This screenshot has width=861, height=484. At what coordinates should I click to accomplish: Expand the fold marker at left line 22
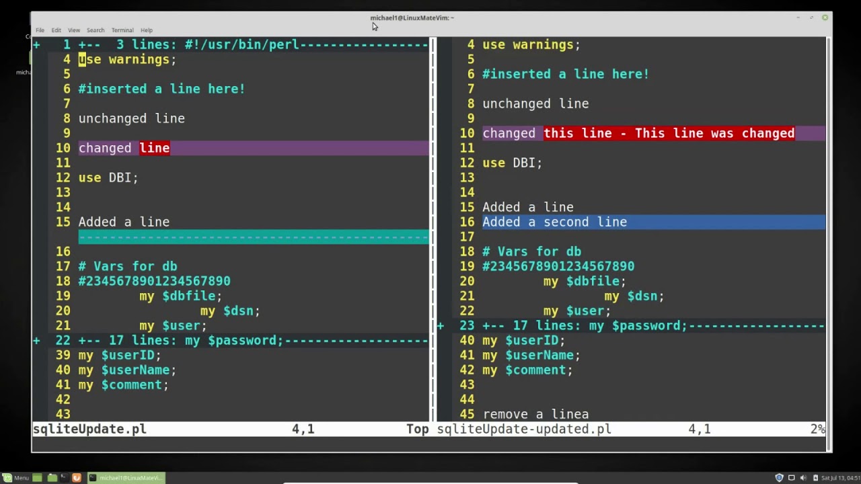tap(36, 341)
